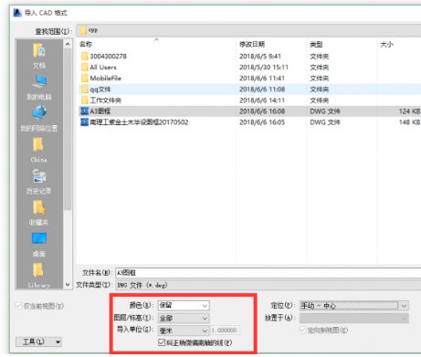Select the file name ending in 20170502

tap(139, 122)
